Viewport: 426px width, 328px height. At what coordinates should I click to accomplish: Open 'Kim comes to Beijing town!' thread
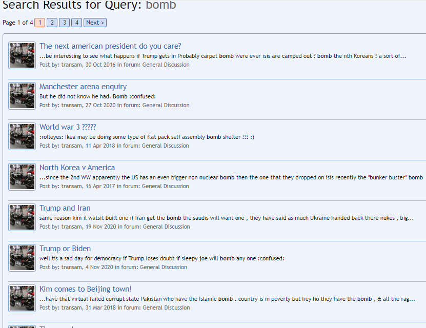(x=86, y=289)
